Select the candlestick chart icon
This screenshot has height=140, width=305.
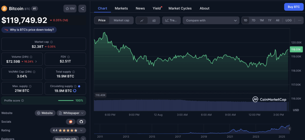coord(154,20)
